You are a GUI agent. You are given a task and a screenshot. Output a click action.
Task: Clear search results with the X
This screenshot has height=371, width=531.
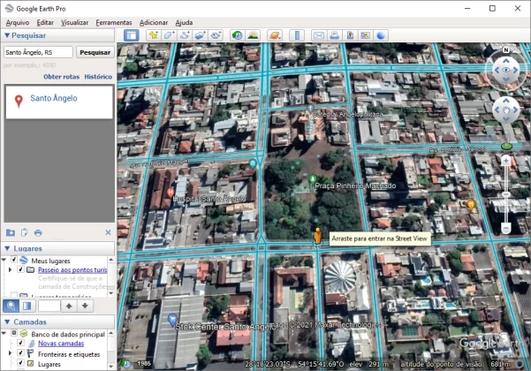tap(108, 232)
